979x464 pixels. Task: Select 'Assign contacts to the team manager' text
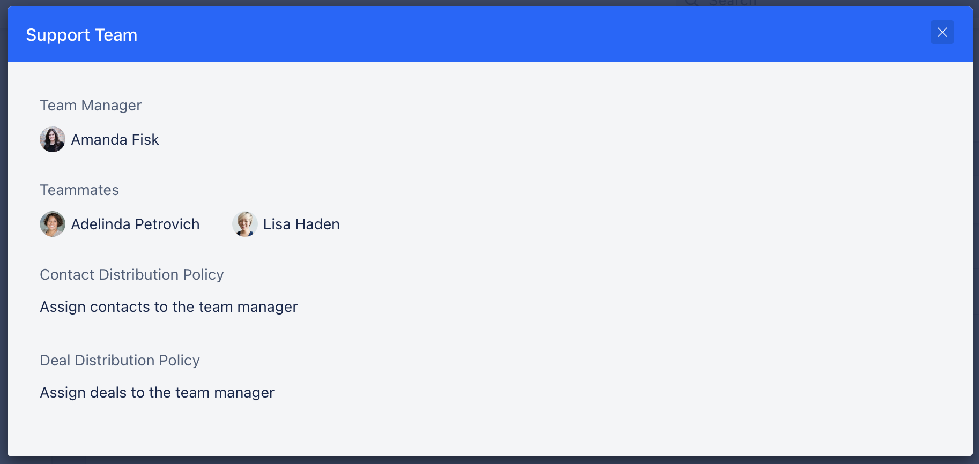pyautogui.click(x=169, y=307)
